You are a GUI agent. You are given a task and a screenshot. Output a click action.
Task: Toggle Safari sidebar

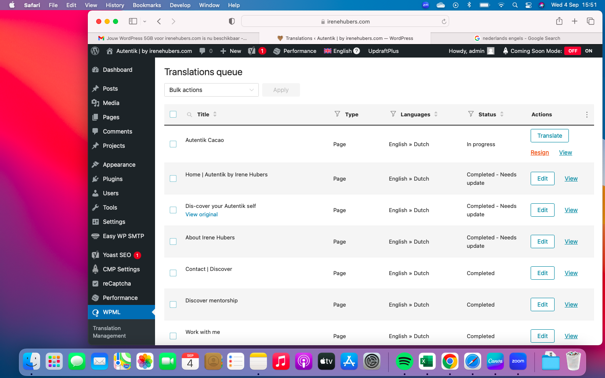(133, 21)
